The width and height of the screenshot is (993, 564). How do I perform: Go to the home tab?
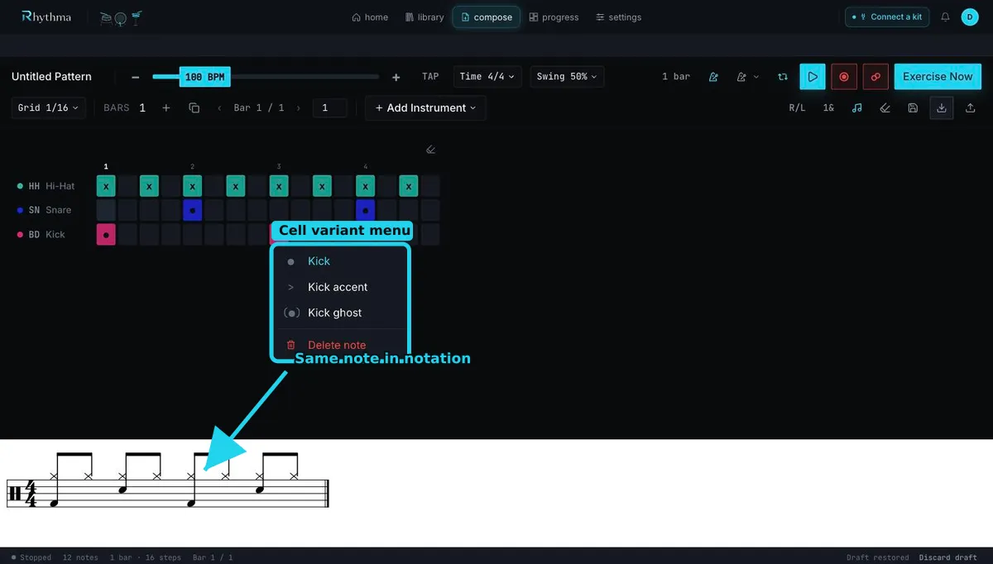pyautogui.click(x=370, y=17)
